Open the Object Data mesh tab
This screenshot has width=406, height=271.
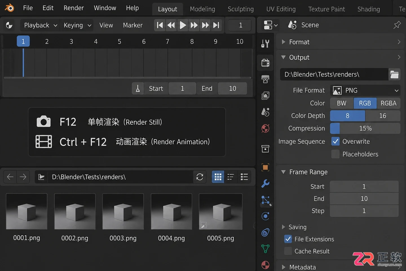[x=265, y=249]
